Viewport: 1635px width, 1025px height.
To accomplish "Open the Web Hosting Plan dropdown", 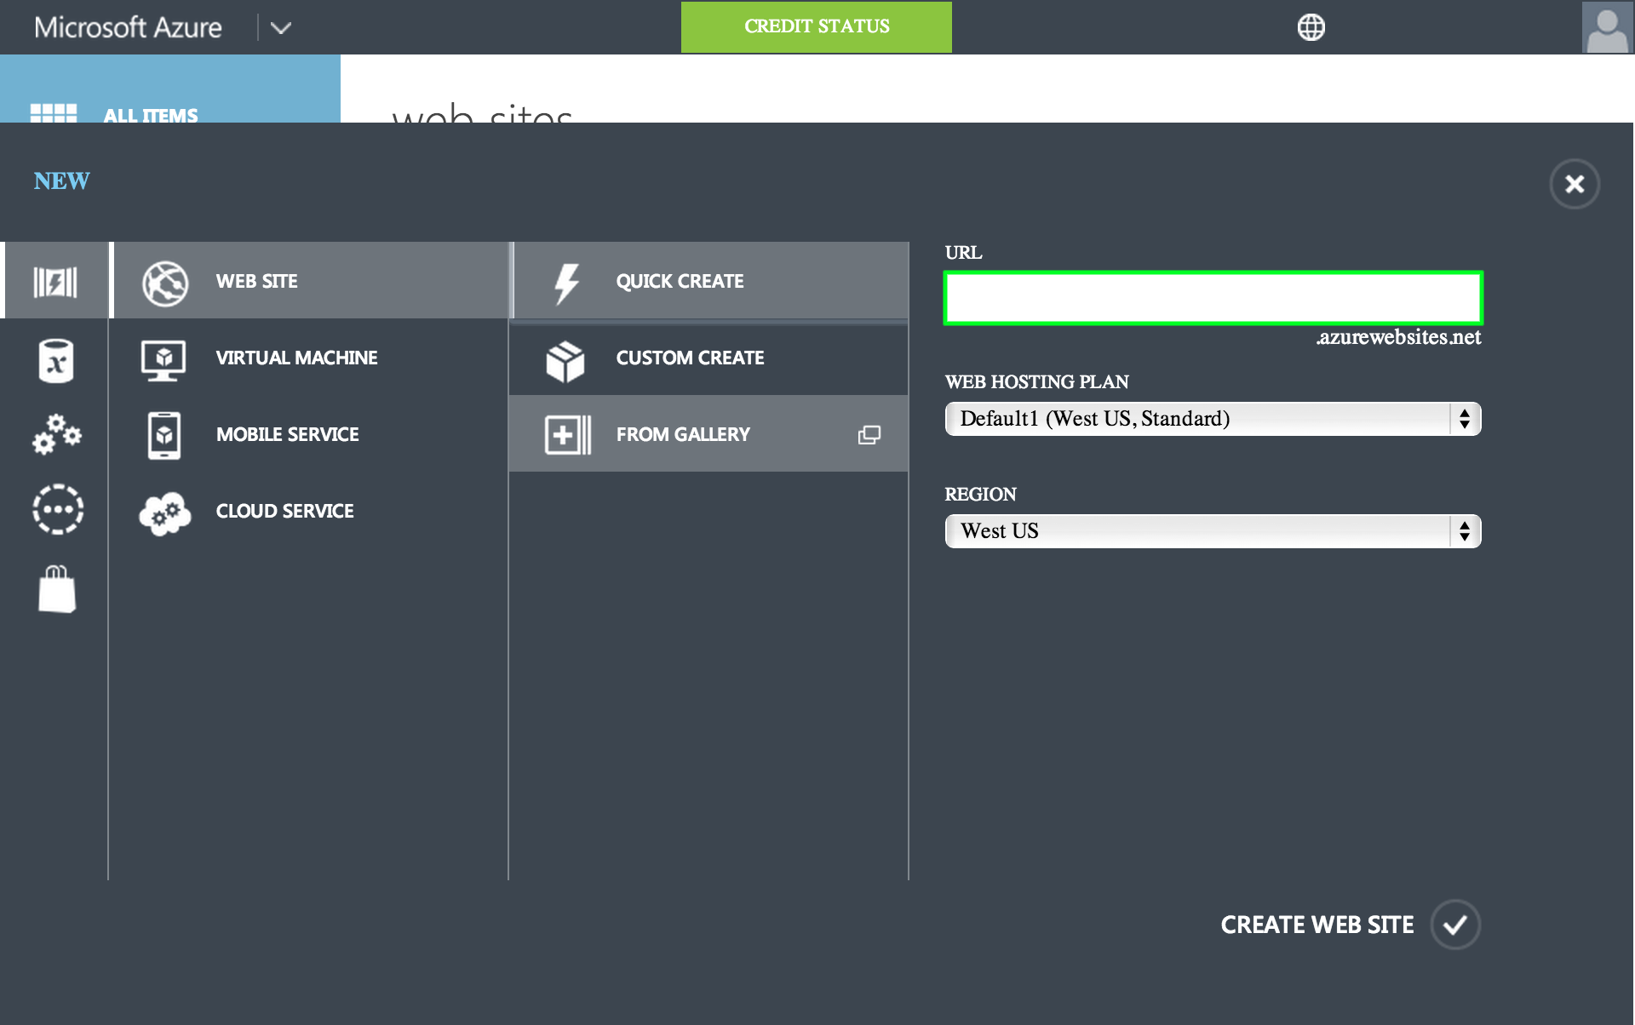I will pyautogui.click(x=1212, y=419).
